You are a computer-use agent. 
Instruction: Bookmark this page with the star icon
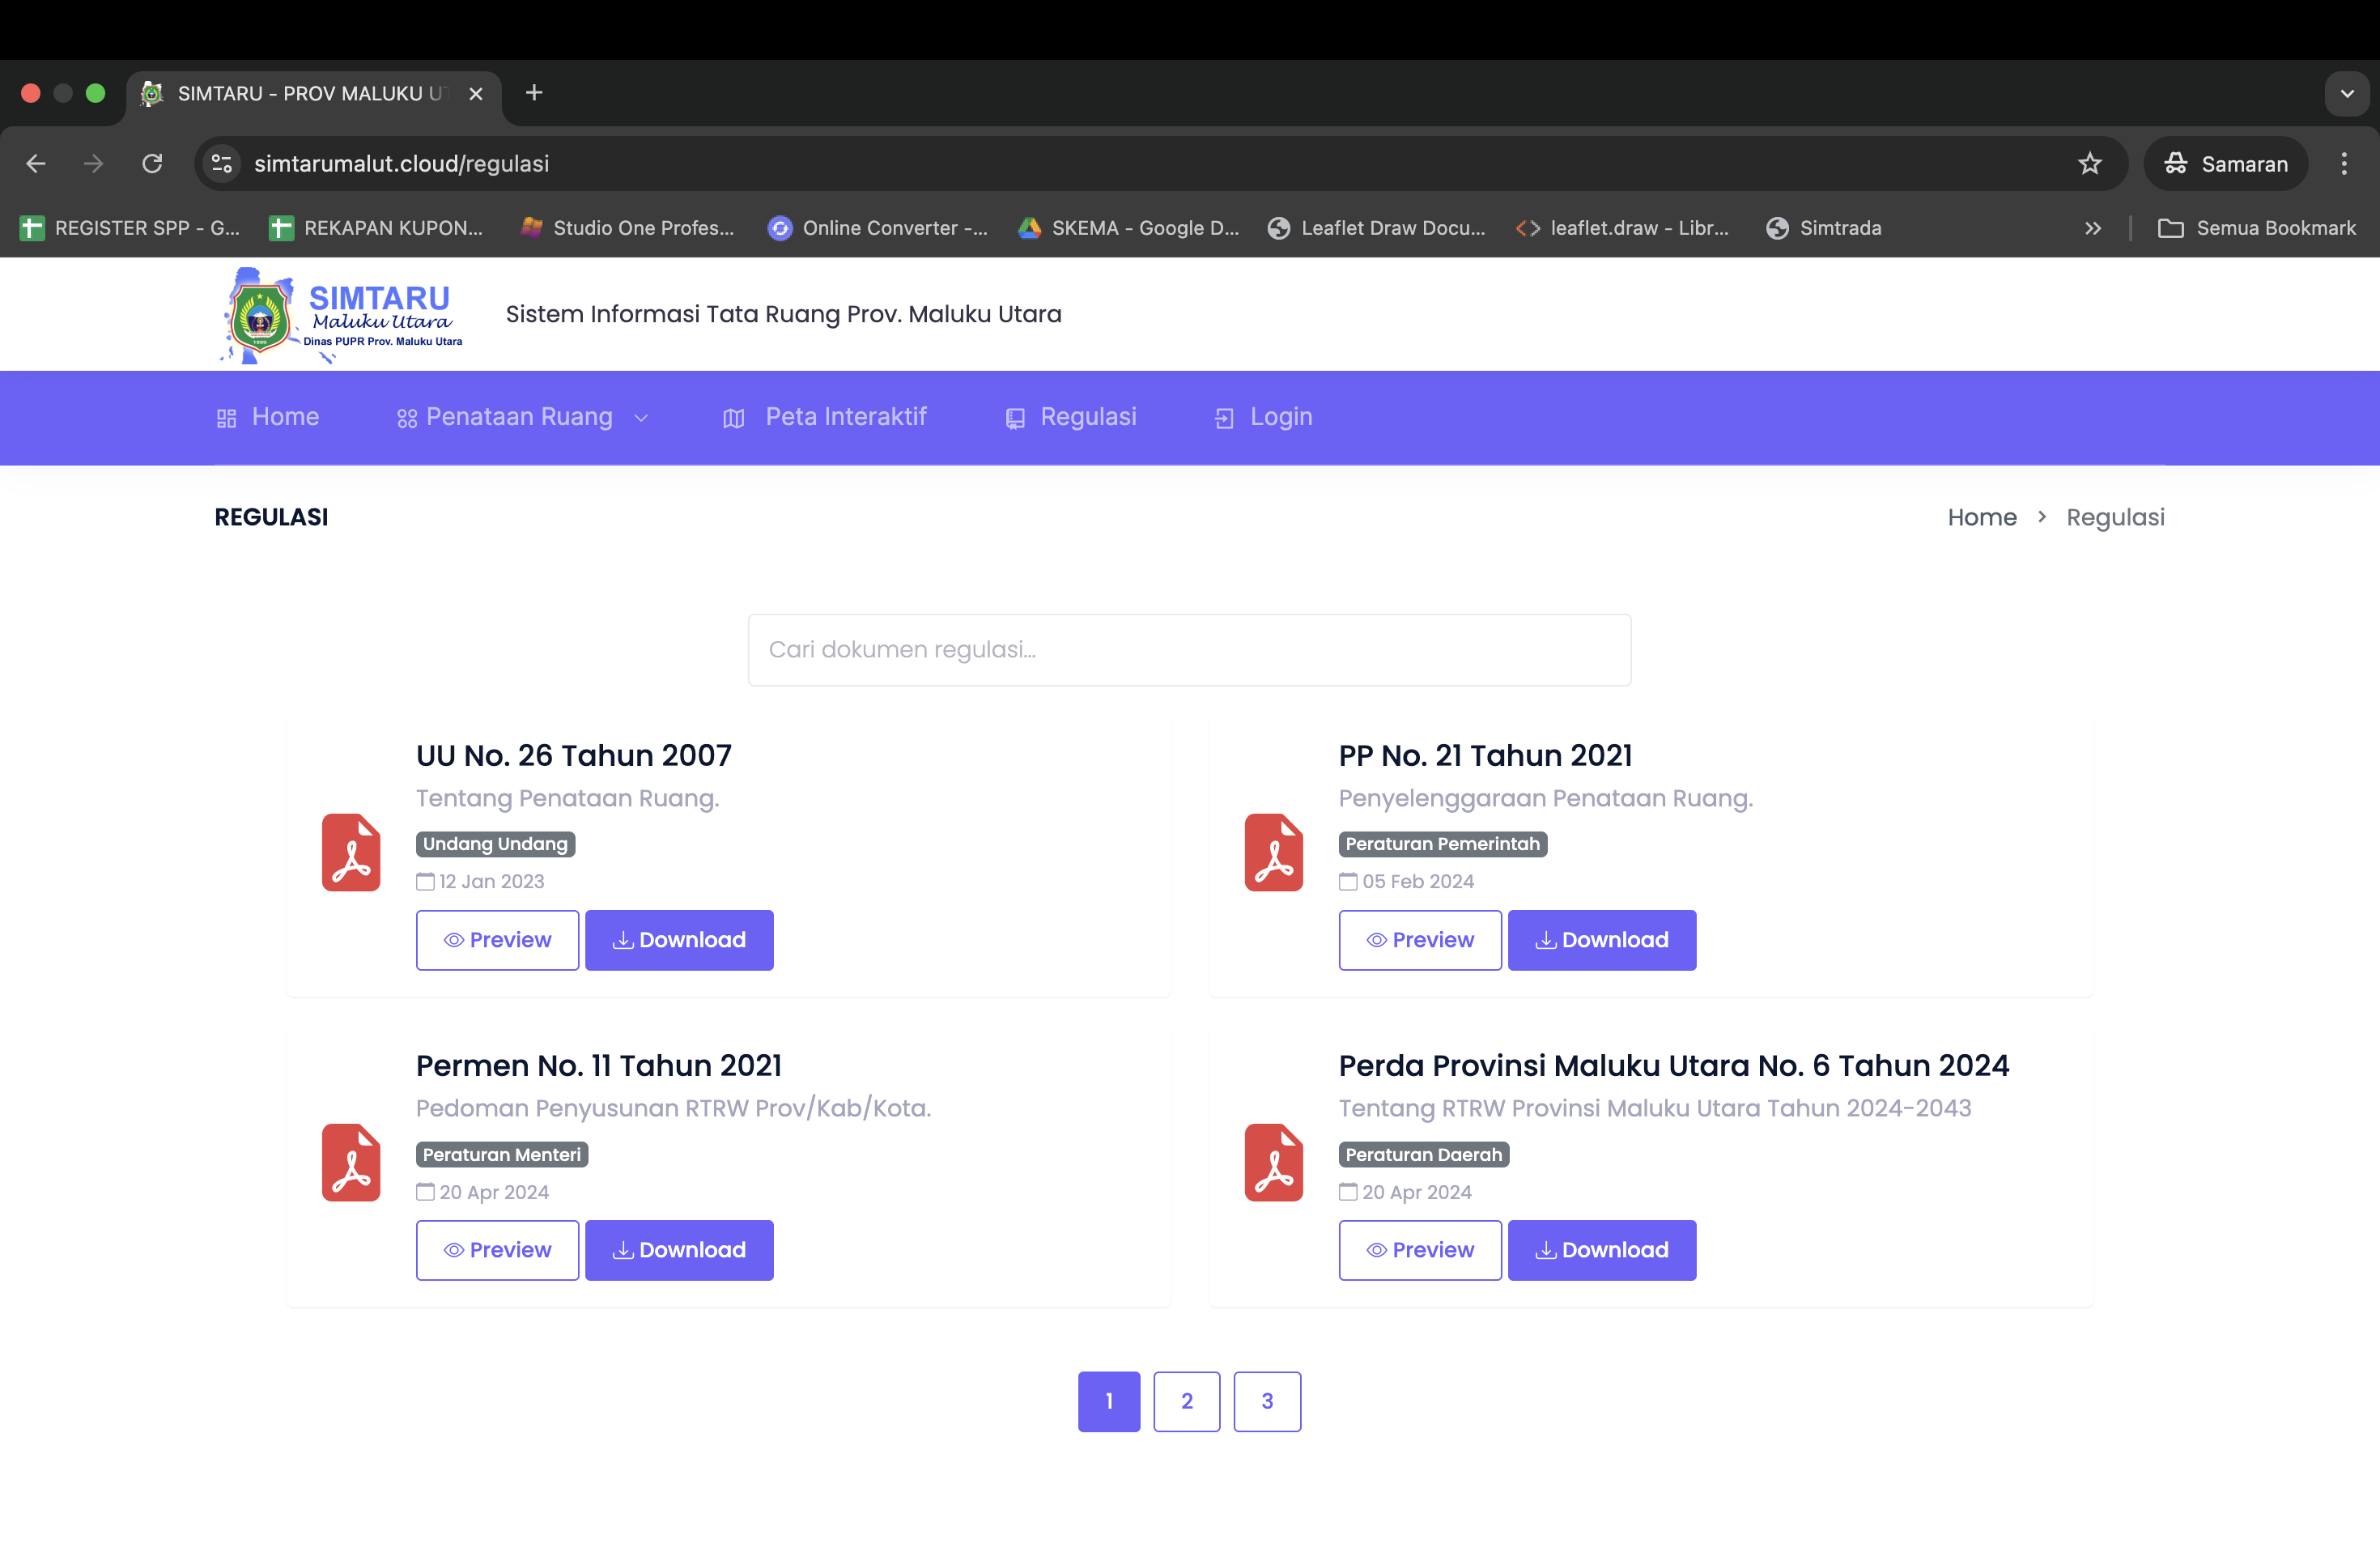click(x=2089, y=164)
